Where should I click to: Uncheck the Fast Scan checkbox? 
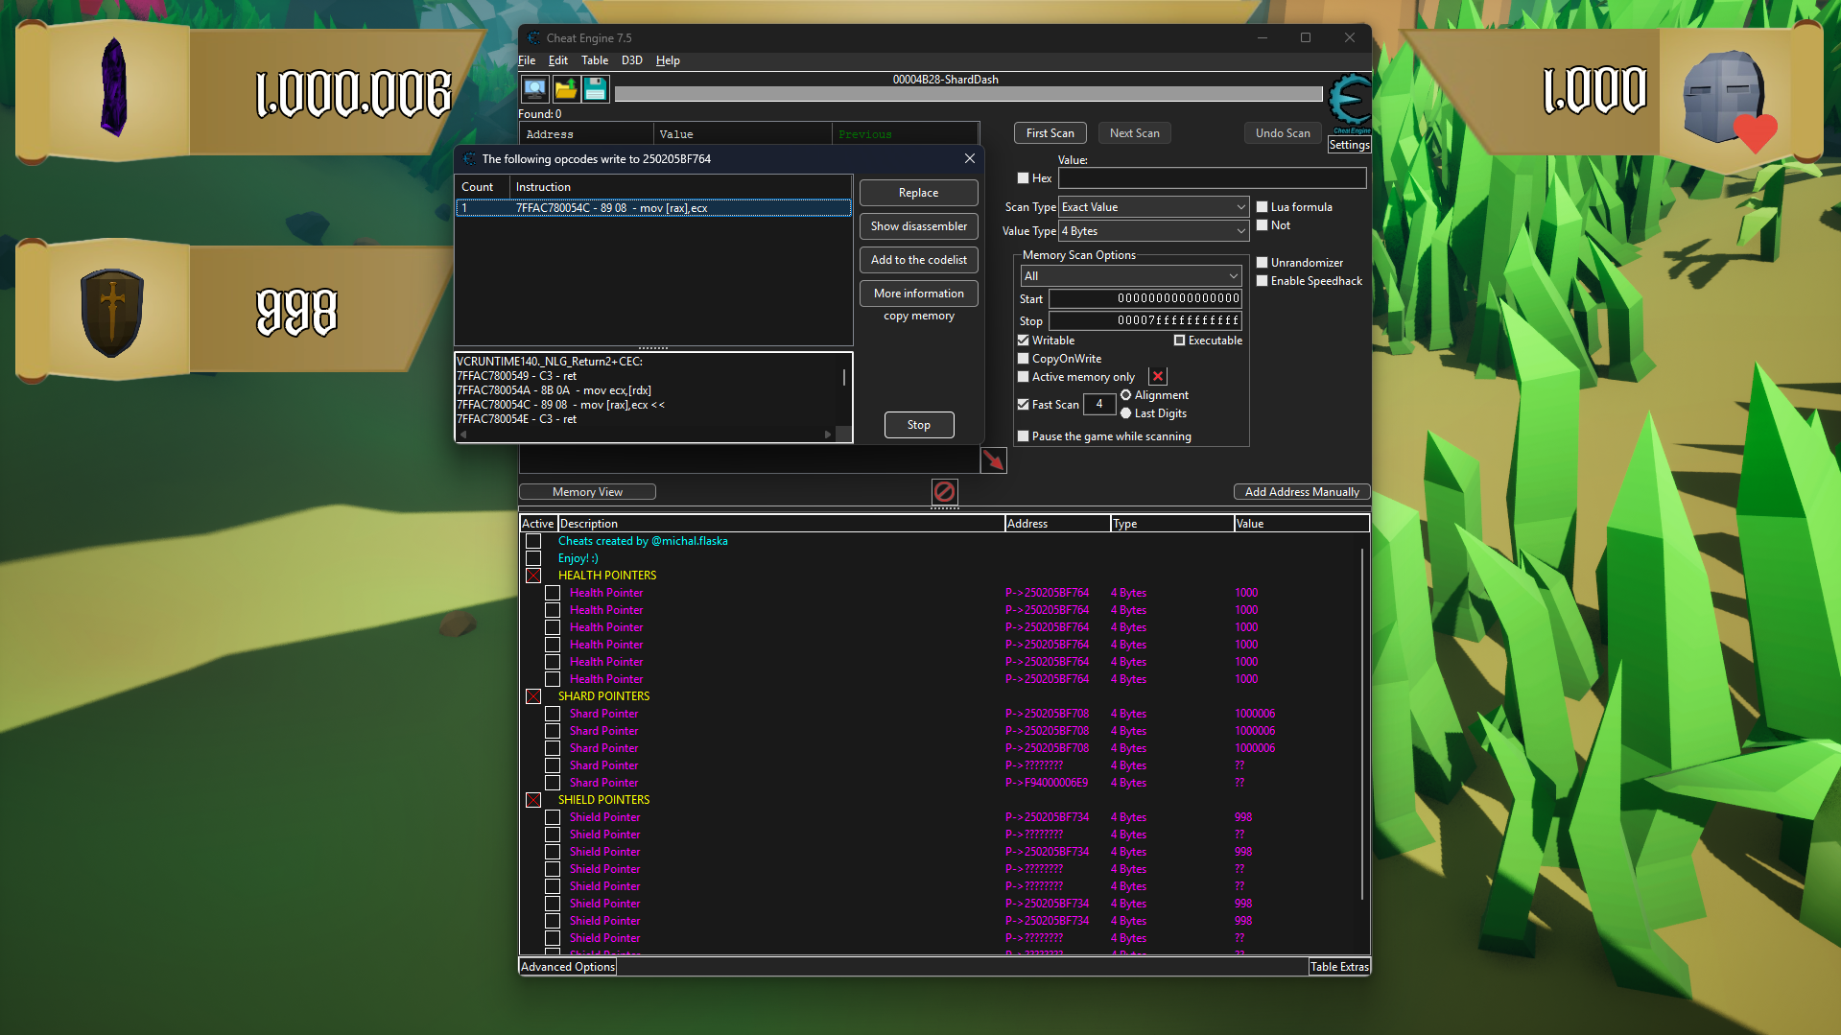pos(1023,405)
